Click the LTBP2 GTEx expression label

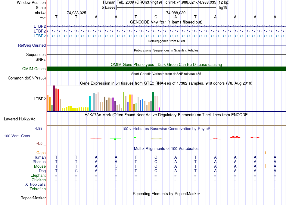pos(39,99)
